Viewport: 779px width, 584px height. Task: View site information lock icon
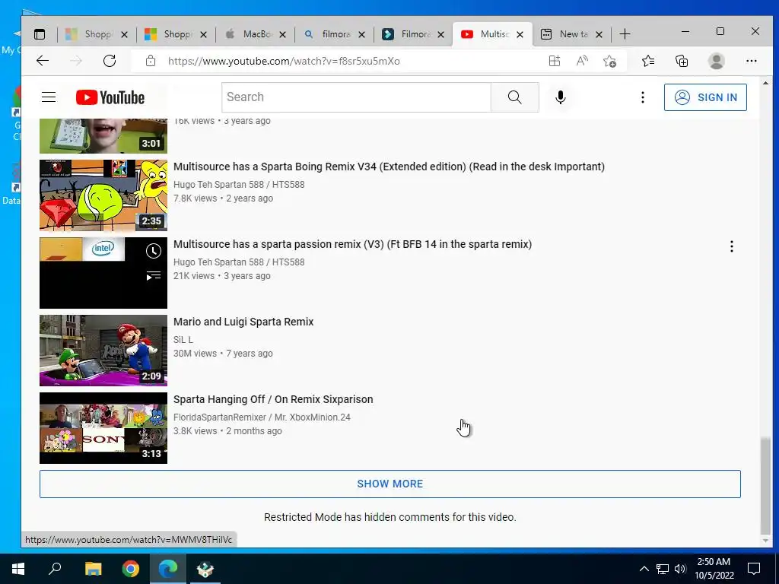pyautogui.click(x=151, y=61)
